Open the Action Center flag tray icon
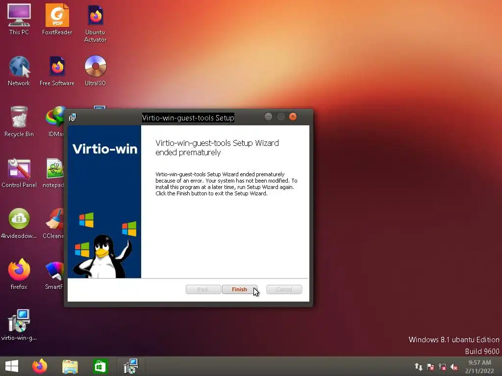 point(430,367)
